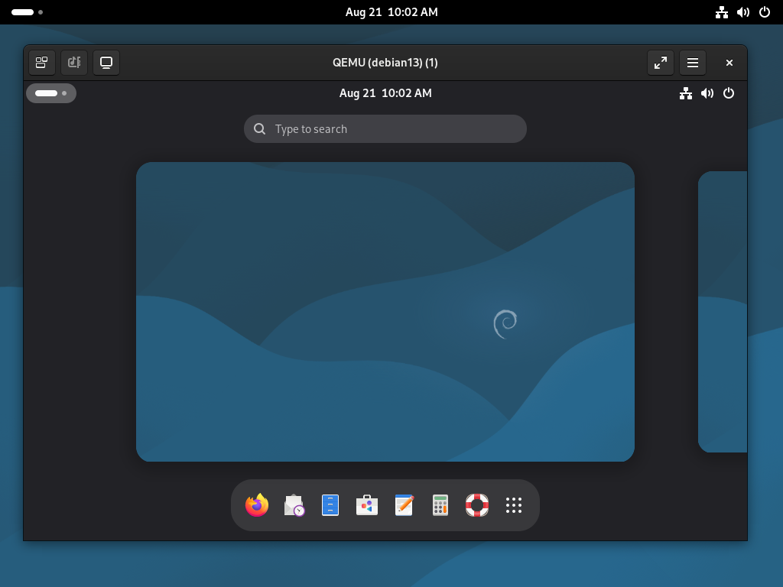
Task: Open the guest clock below the QEMU title
Action: coord(385,93)
